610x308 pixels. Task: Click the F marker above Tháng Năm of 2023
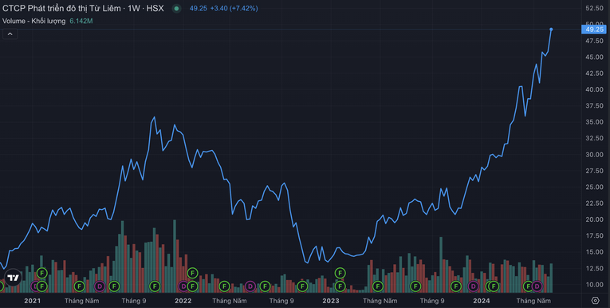click(377, 286)
